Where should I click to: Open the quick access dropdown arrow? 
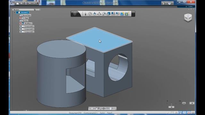[38, 3]
